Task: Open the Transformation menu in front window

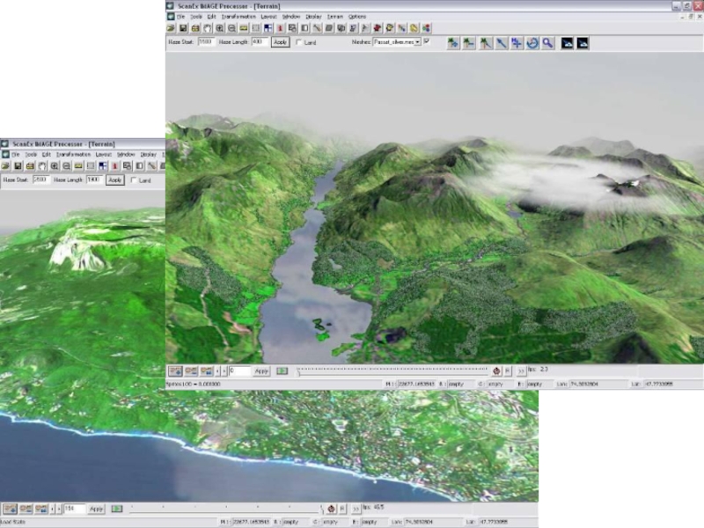Action: coord(238,16)
